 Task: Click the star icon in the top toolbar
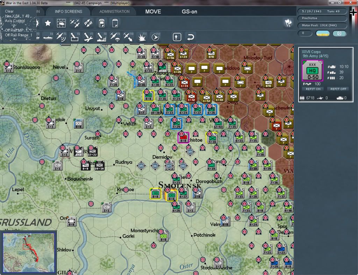[x=48, y=23]
